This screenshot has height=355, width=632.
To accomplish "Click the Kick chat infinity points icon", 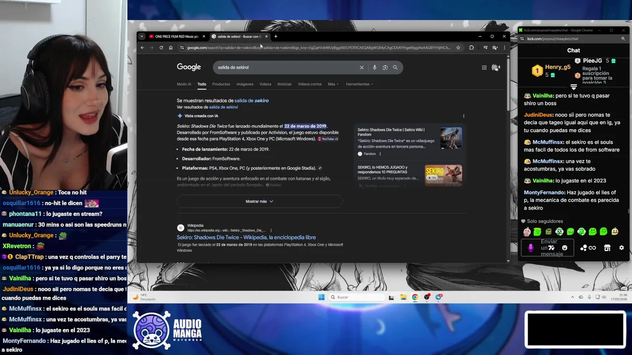I will pos(592,248).
